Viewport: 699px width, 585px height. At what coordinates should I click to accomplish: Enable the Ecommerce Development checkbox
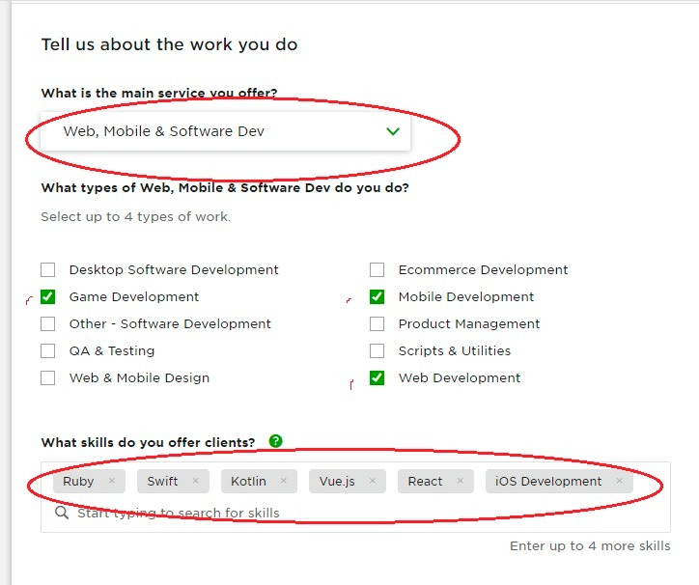(377, 270)
